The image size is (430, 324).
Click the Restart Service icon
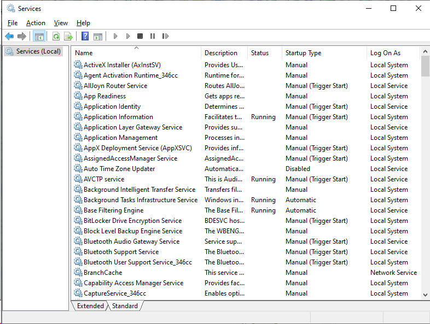coord(165,36)
